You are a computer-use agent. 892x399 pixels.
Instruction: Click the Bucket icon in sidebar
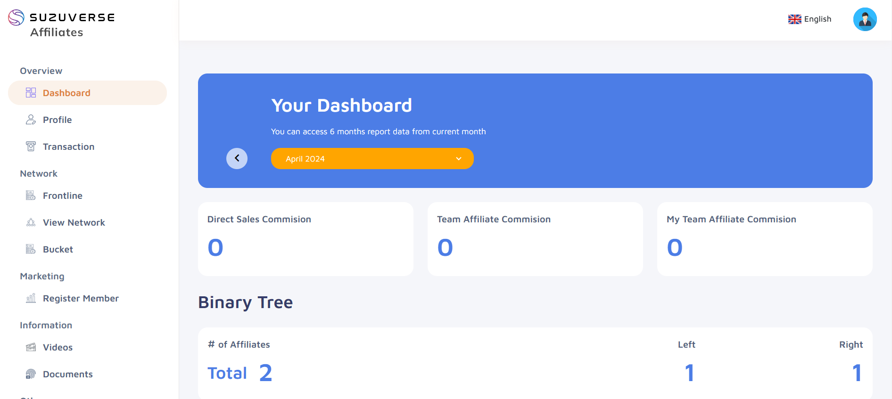pyautogui.click(x=31, y=249)
